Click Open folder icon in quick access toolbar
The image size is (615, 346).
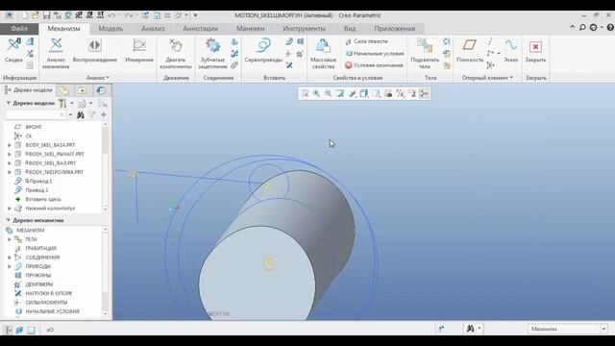(x=36, y=15)
